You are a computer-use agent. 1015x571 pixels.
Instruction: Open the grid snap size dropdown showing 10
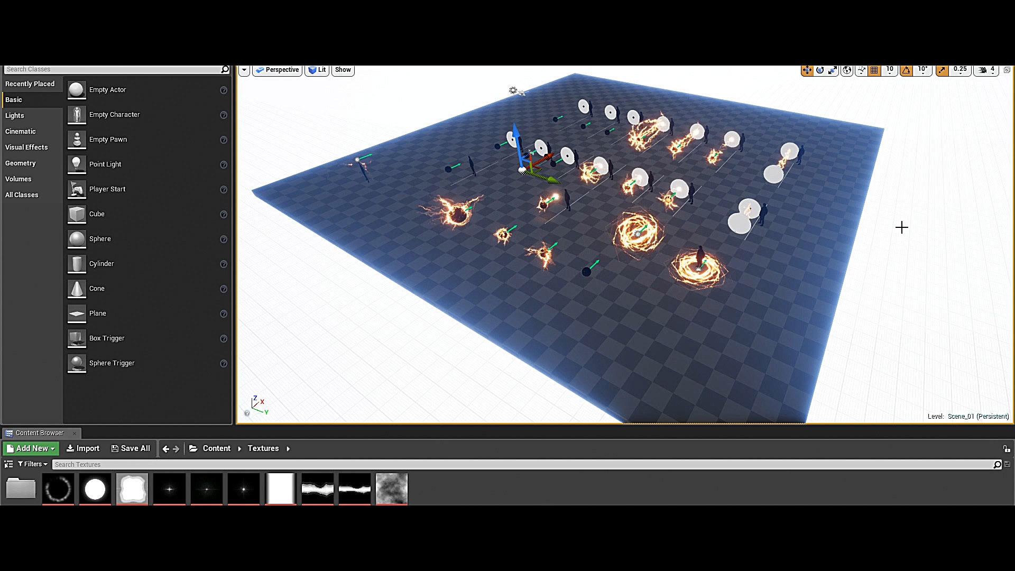890,70
